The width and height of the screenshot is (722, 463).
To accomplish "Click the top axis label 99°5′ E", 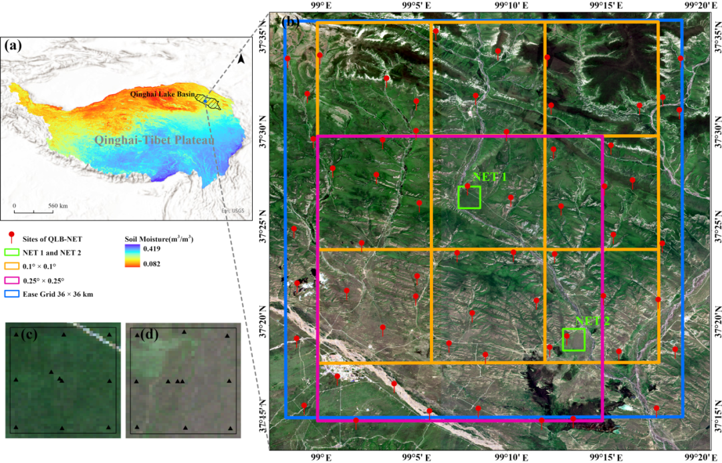I will coord(416,5).
